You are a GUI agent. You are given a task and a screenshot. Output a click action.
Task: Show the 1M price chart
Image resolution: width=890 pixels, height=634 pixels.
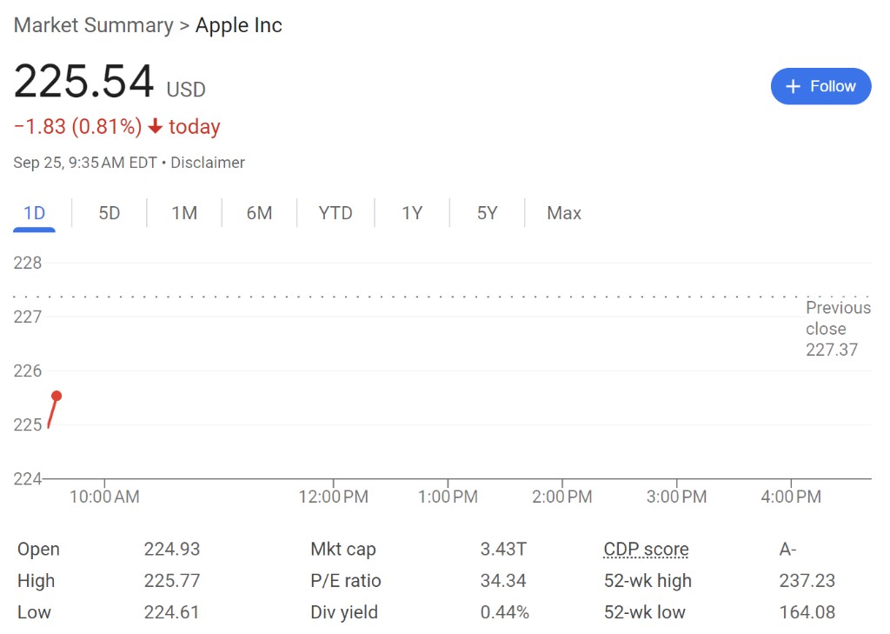point(184,213)
